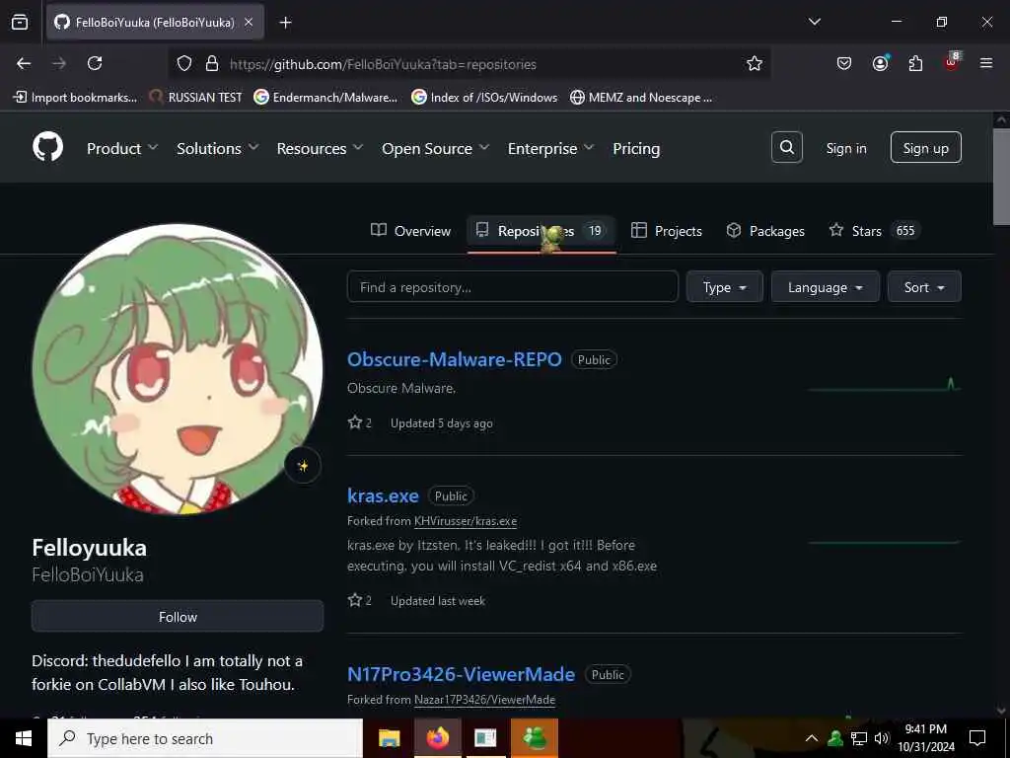Viewport: 1010px width, 758px height.
Task: Open the kras.exe repository
Action: click(383, 495)
